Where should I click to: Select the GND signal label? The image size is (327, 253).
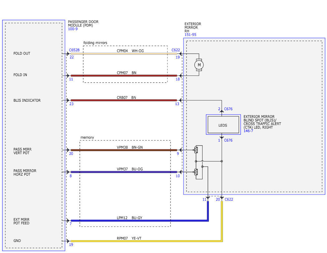coord(17,241)
